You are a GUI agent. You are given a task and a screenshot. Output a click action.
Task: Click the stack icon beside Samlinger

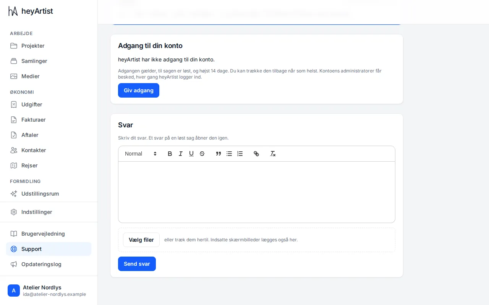click(x=14, y=61)
